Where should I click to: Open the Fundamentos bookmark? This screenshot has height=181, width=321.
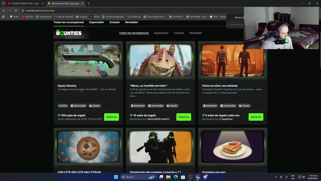click(44, 17)
